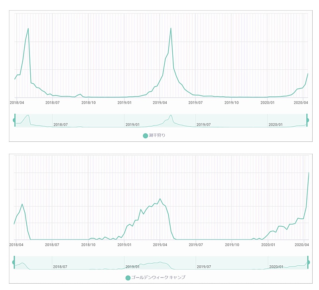The height and width of the screenshot is (290, 319).
Task: Toggle the ゴールデンウィーク キャンプ legend series
Action: (156, 278)
